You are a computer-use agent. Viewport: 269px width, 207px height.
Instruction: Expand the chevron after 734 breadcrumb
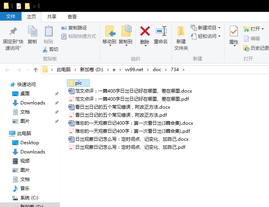pyautogui.click(x=183, y=70)
